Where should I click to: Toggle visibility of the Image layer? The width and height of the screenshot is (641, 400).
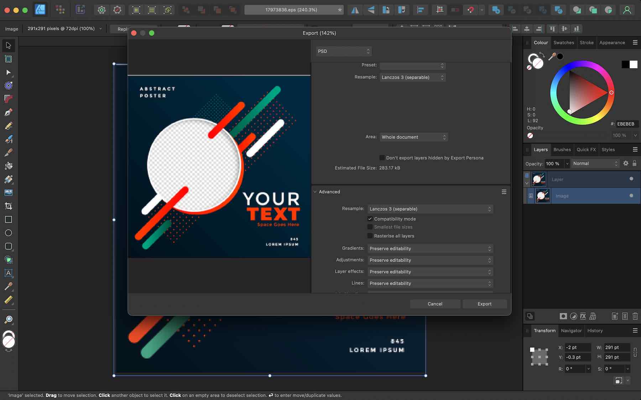click(x=631, y=196)
